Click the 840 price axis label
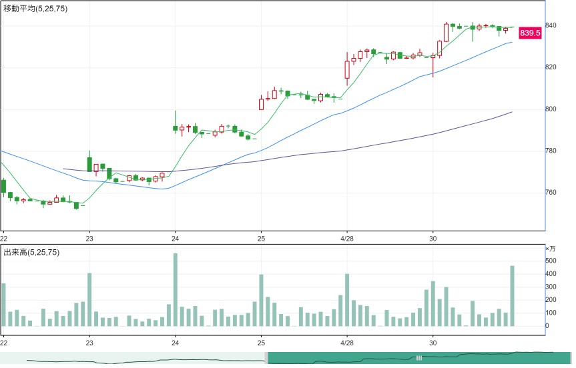The width and height of the screenshot is (576, 368). tap(551, 25)
